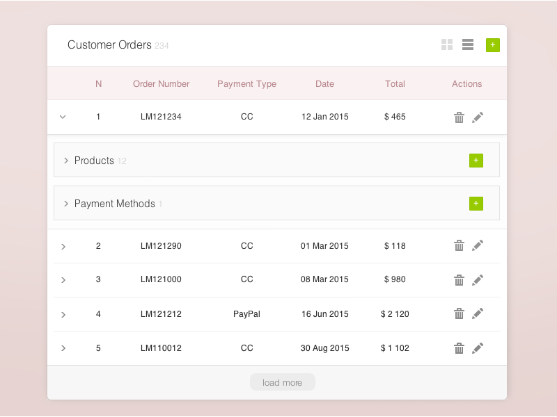Screen dimensions: 557x417
Task: Expand order LM110012 details
Action: click(63, 347)
